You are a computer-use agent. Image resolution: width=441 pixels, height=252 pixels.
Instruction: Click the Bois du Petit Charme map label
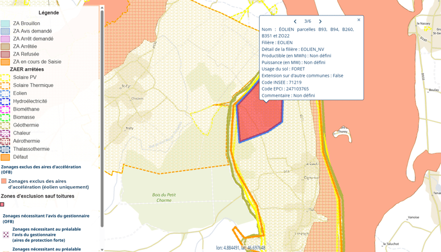[x=164, y=197]
